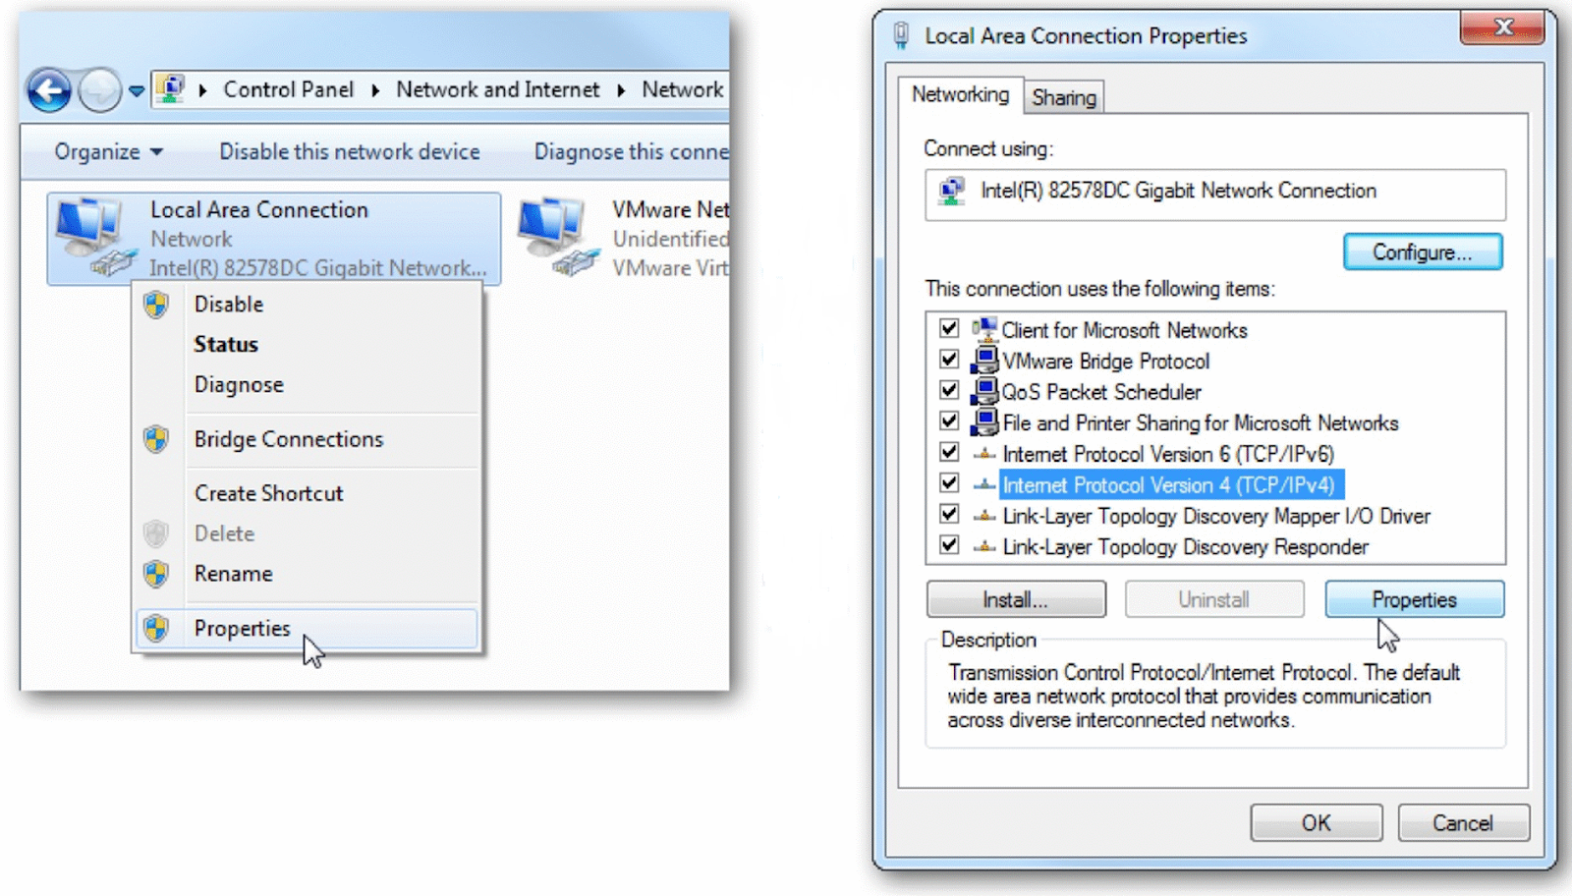The width and height of the screenshot is (1572, 896).
Task: Click the Properties button in the dialog
Action: click(1414, 599)
